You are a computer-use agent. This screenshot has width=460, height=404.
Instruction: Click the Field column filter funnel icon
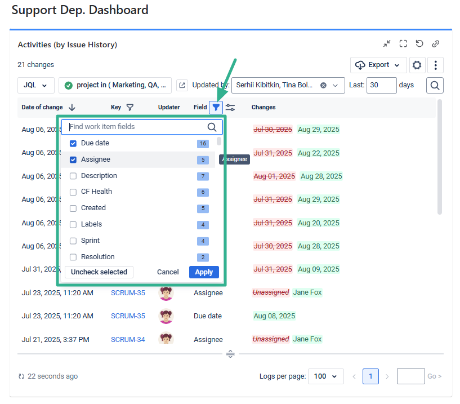point(216,107)
